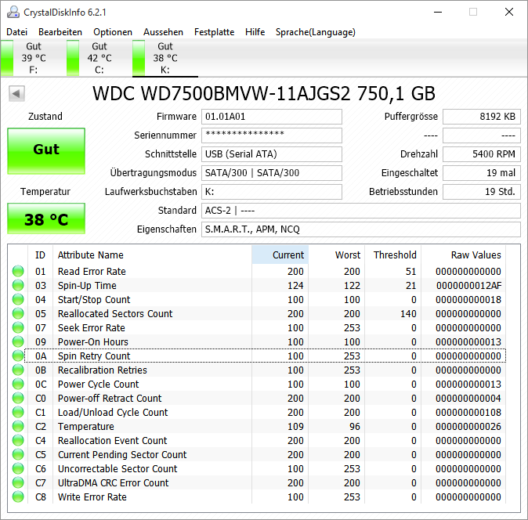This screenshot has width=528, height=520.
Task: Click threshold value 140 in Reallocated Sectors row
Action: point(408,314)
